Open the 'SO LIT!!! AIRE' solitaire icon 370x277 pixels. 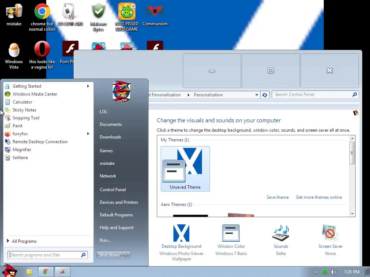pos(70,14)
